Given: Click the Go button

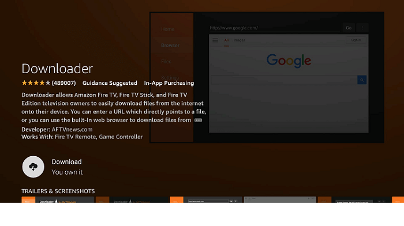Looking at the screenshot, I should point(349,28).
